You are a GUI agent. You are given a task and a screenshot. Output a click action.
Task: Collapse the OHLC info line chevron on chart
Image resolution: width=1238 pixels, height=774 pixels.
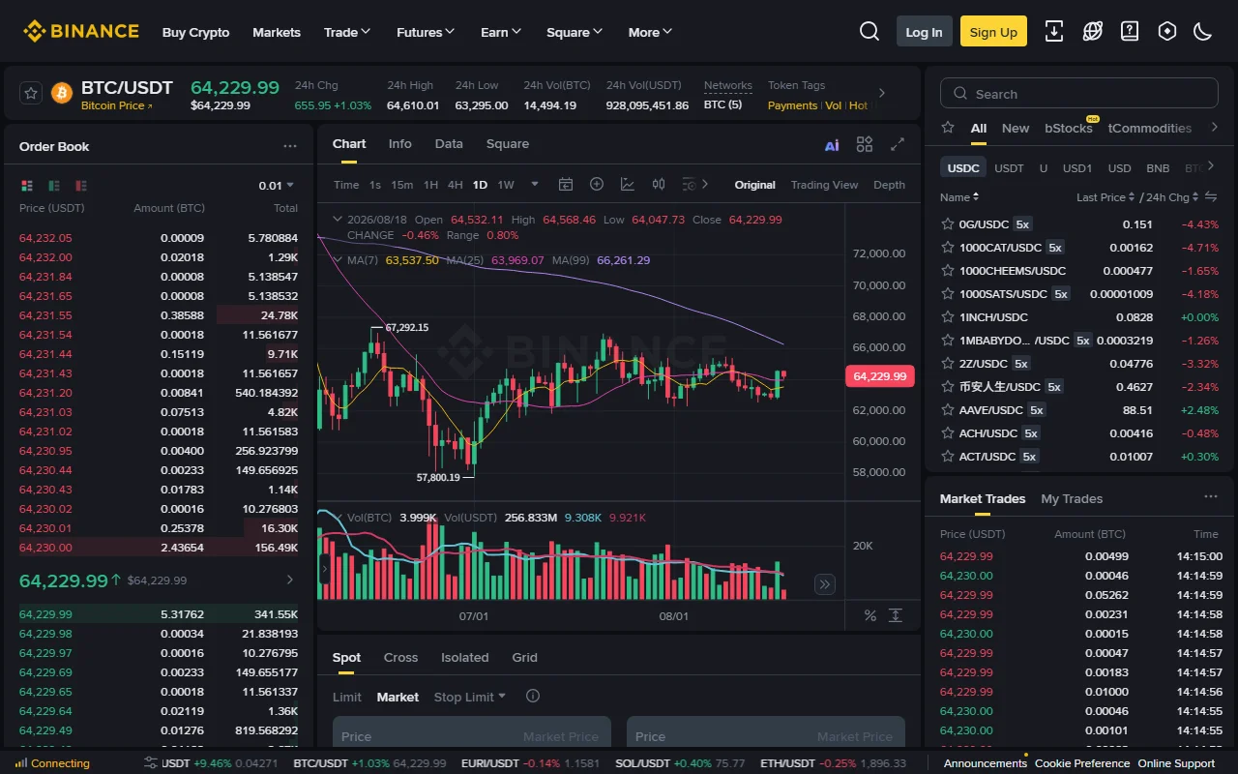point(337,220)
